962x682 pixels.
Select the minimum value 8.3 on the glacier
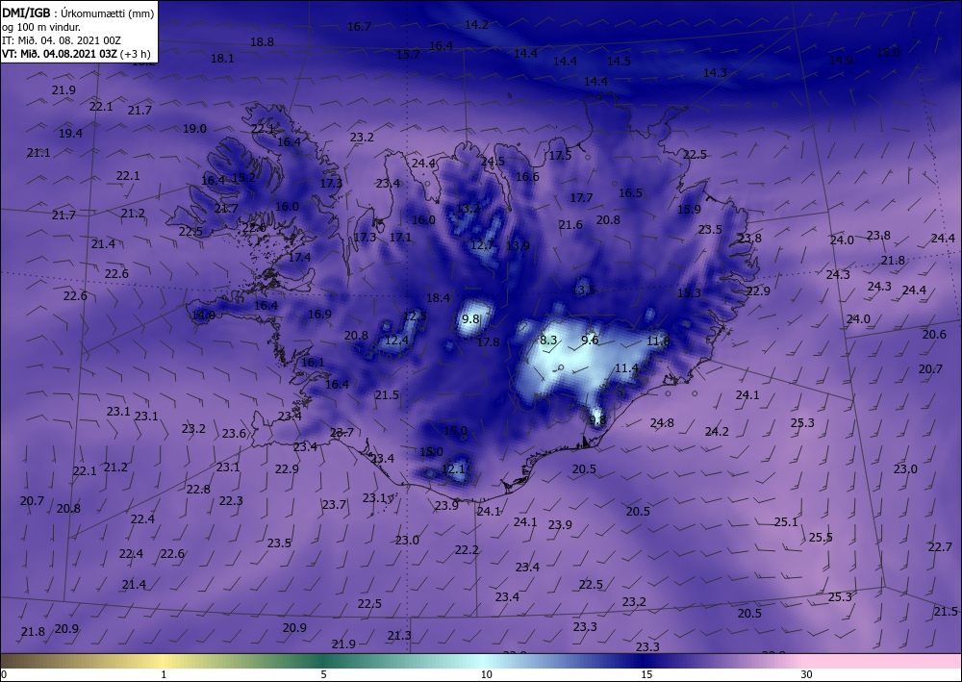(548, 340)
